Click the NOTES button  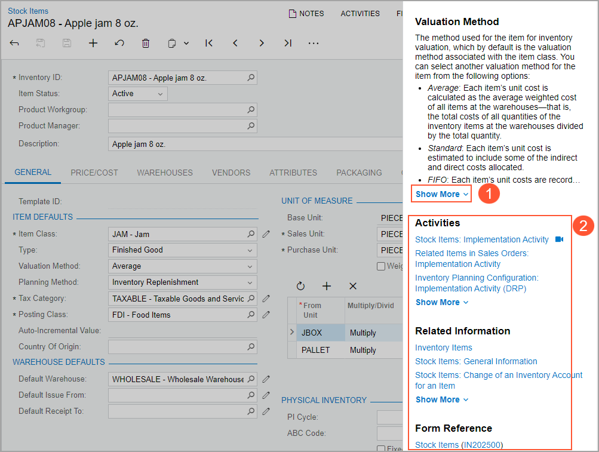tap(306, 13)
